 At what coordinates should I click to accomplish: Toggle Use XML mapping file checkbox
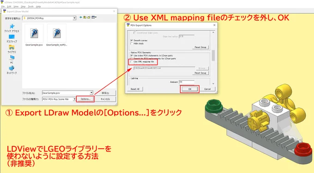(x=132, y=62)
